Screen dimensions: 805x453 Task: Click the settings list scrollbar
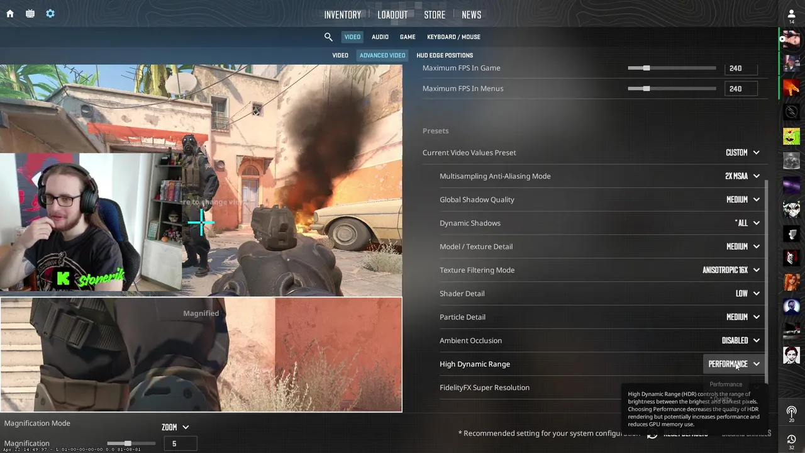(766, 281)
